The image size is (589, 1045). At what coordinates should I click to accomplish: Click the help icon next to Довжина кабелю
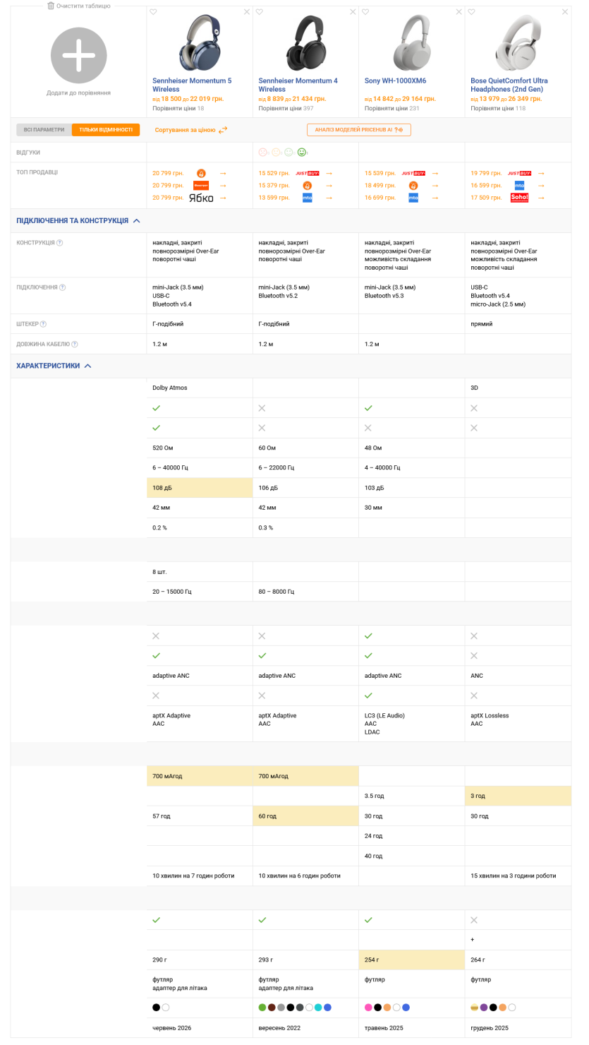point(75,345)
